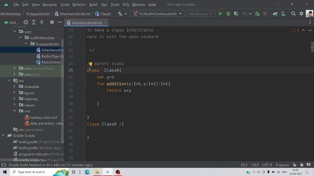Image resolution: width=314 pixels, height=176 pixels.
Task: Open backup_rules.xml in project tree
Action: point(41,117)
